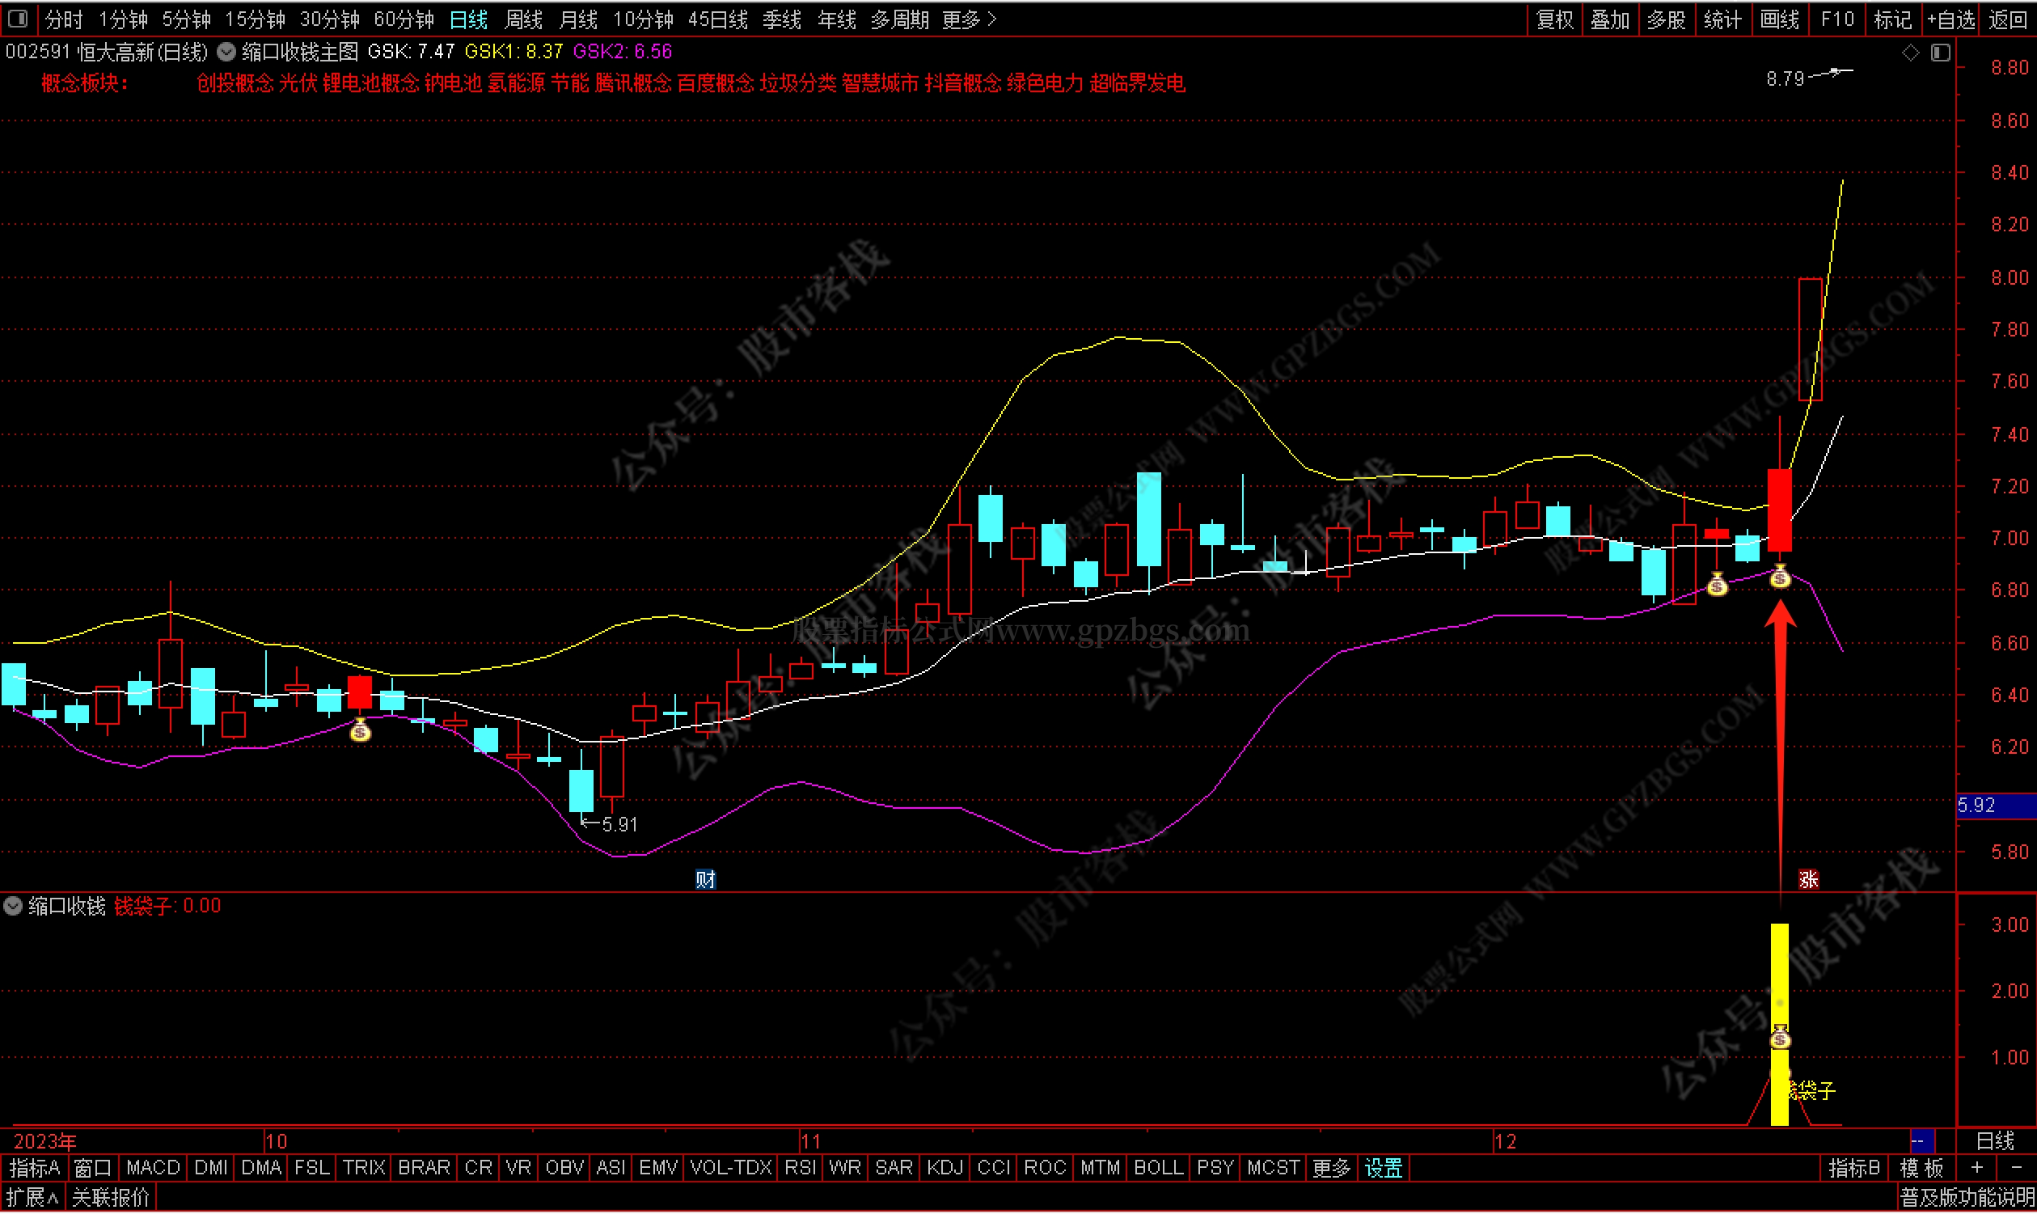Click money bag signal near October candle
This screenshot has width=2037, height=1214.
(x=361, y=730)
